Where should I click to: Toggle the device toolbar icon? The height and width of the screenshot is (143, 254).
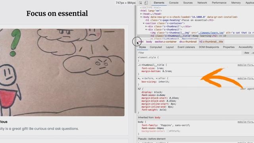[x=146, y=3]
